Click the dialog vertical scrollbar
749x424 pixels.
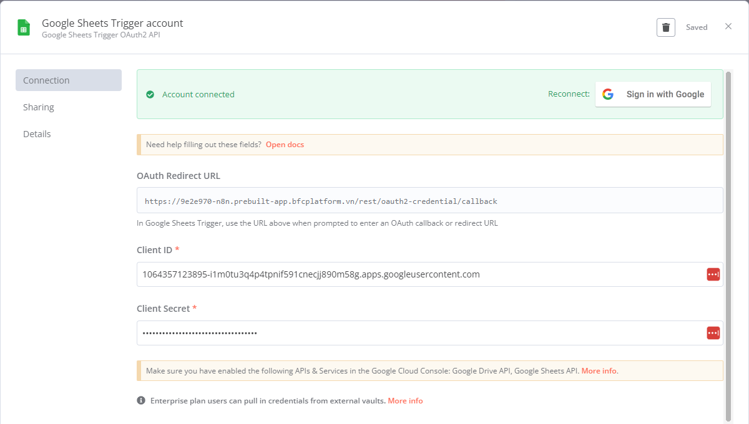[x=728, y=246]
